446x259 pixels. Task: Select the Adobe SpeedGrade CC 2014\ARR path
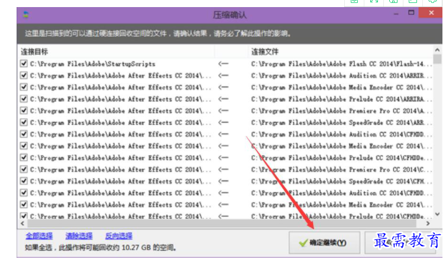[342, 123]
